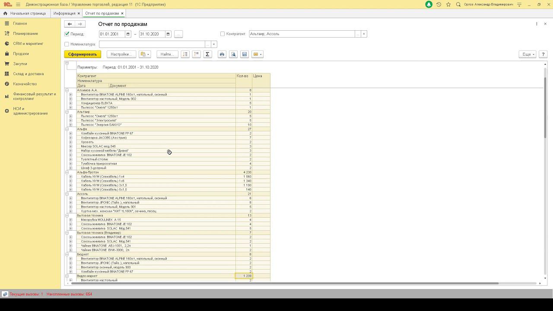Click the Сформировать button

83,54
